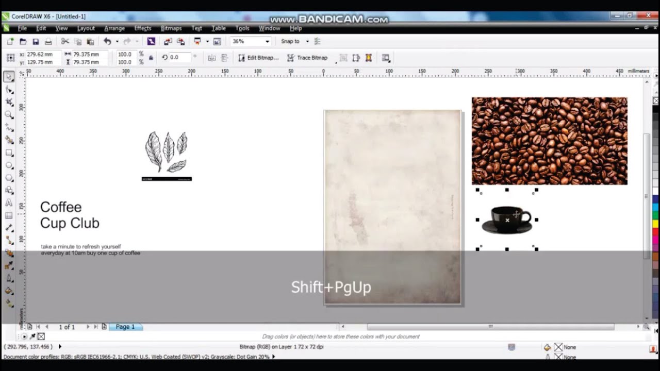Go to the previous page arrow

point(47,327)
